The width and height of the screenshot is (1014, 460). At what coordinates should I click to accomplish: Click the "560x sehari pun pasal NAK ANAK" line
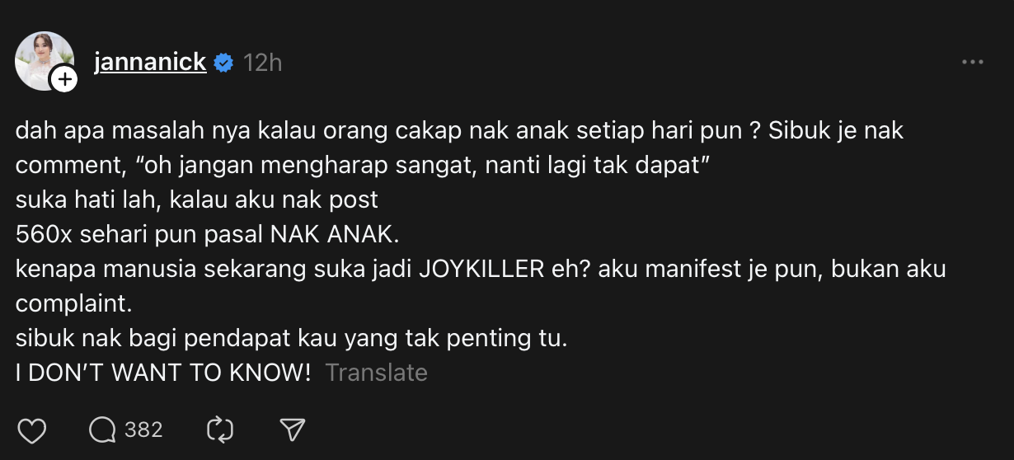click(x=207, y=234)
